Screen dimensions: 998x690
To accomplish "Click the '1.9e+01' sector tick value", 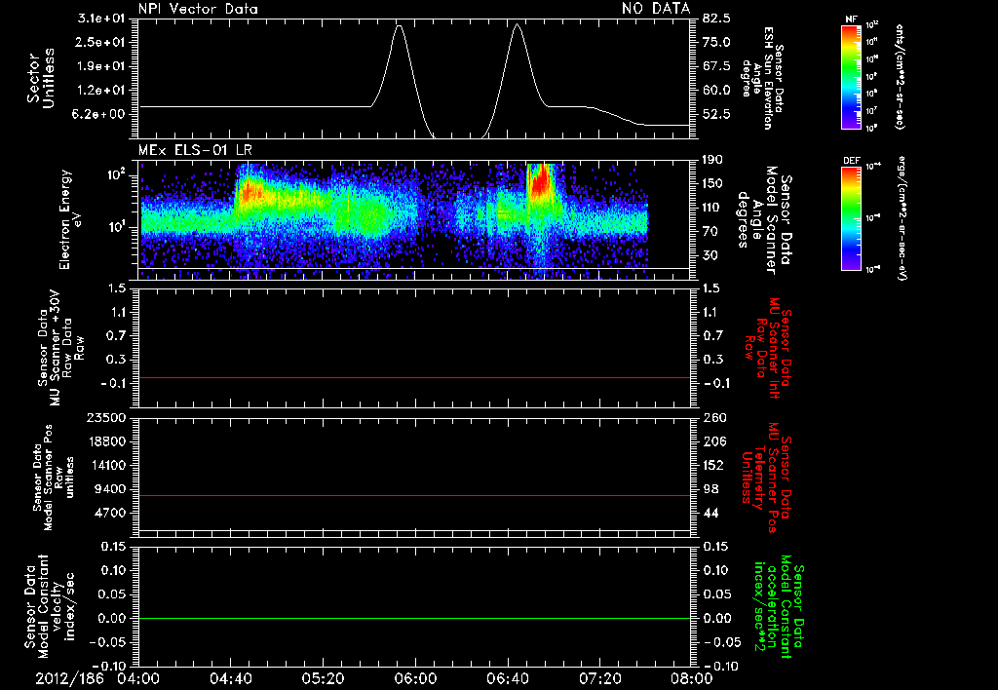I will pos(101,66).
